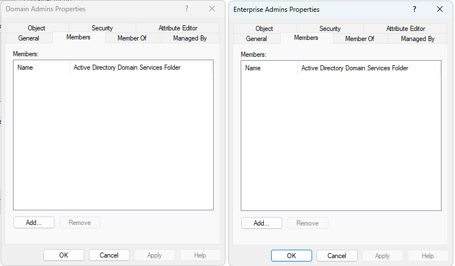Close the Domain Admins Properties dialog
Screen dimensions: 455x266
[212, 9]
